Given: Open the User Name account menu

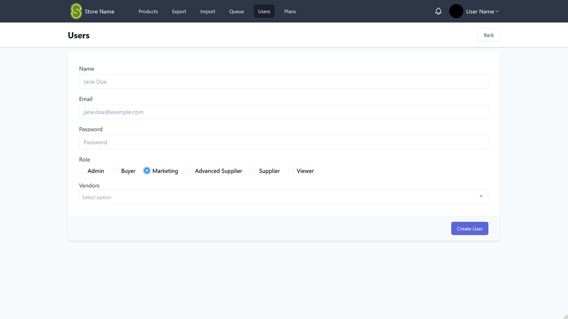Looking at the screenshot, I should click(x=482, y=12).
